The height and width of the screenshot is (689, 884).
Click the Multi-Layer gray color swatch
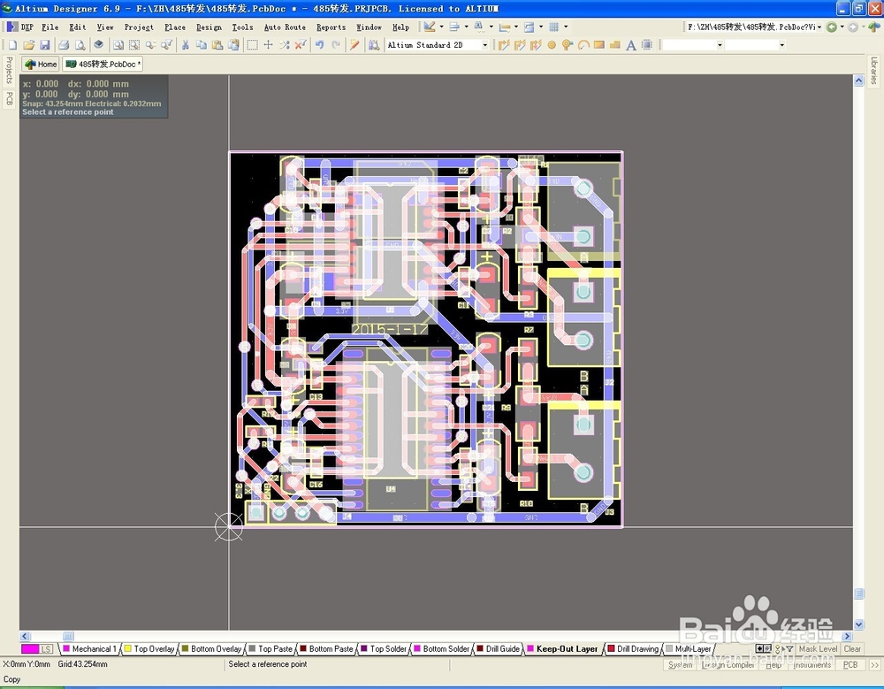point(669,649)
